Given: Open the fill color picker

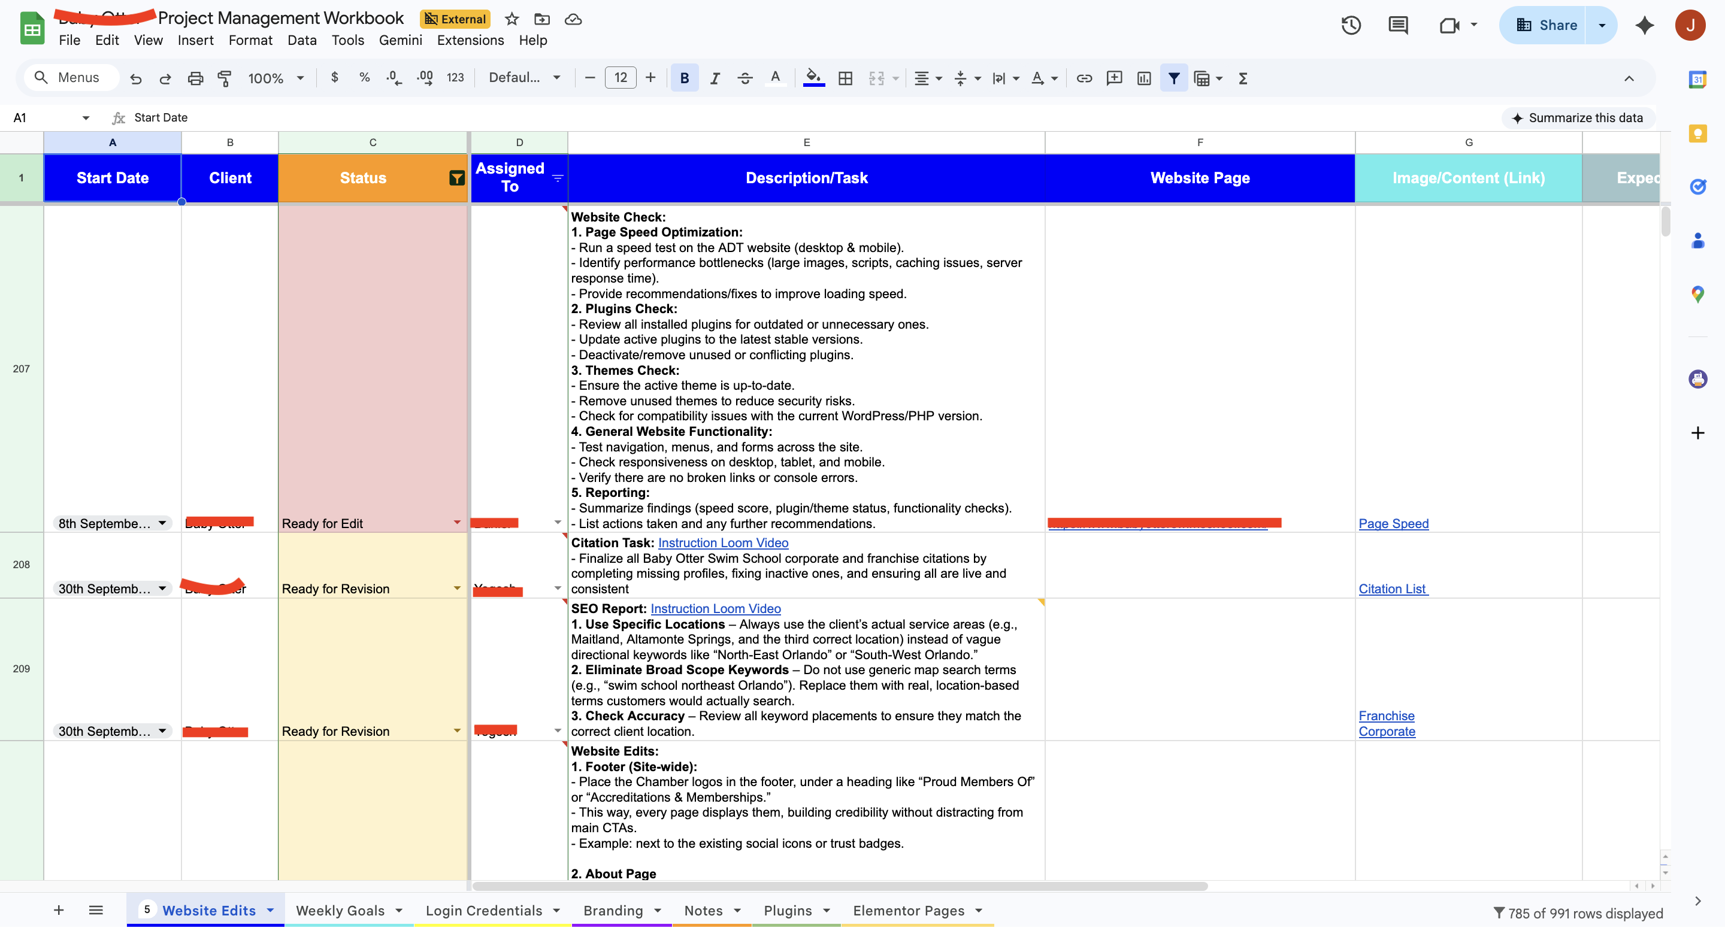Looking at the screenshot, I should pyautogui.click(x=813, y=78).
